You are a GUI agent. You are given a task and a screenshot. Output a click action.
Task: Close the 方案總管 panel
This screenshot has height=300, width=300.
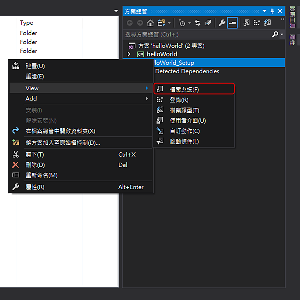(280, 11)
